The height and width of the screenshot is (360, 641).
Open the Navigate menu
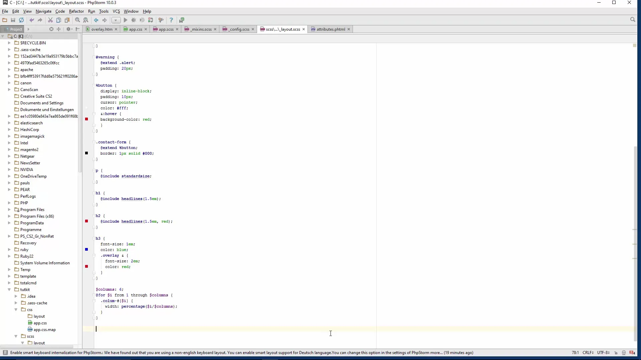(x=43, y=11)
